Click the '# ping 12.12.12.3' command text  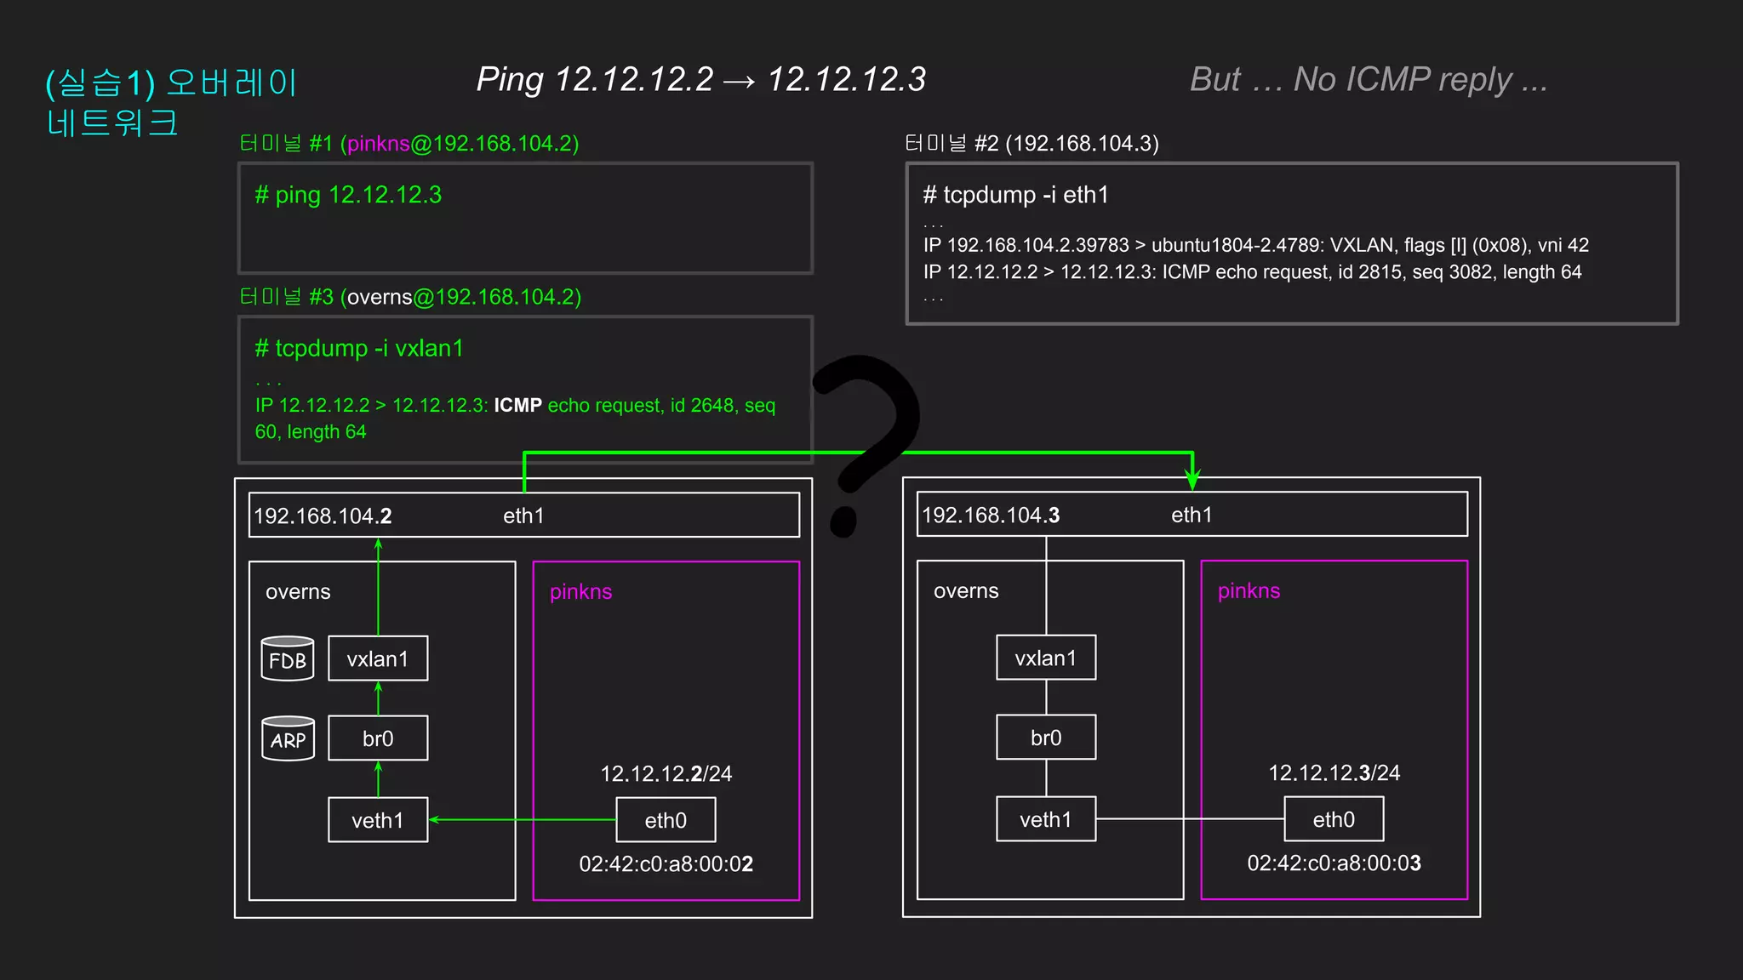[349, 195]
